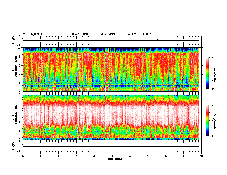Click the "2" kHz tick on ch.1 frequency axis
Screen dimensions: 227x175
tap(20, 83)
